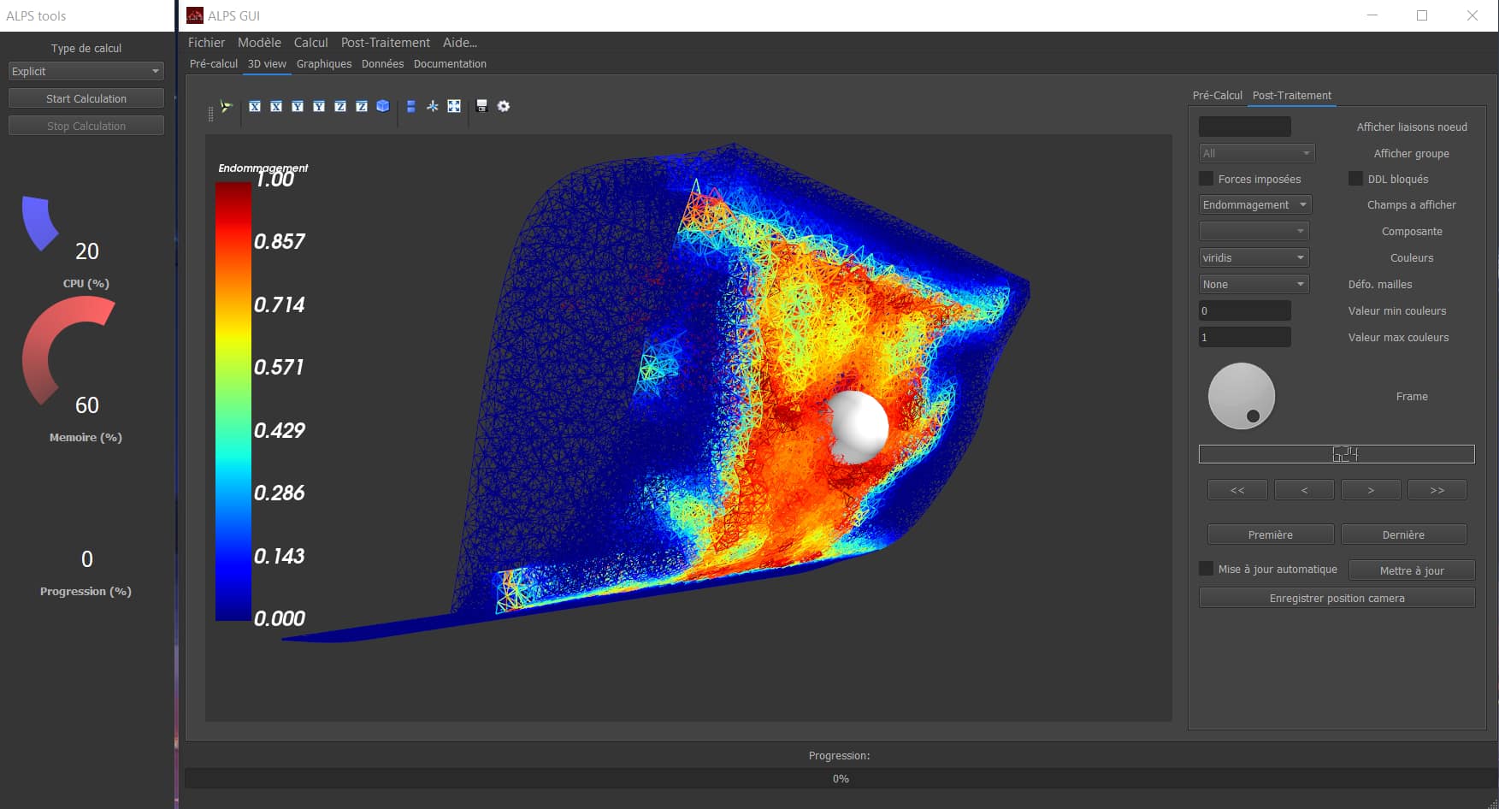Click the first X view icon
The width and height of the screenshot is (1499, 809).
[x=255, y=106]
